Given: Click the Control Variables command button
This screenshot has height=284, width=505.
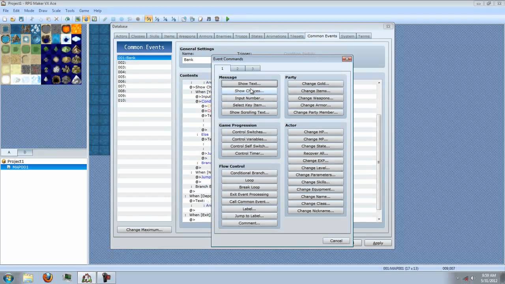Looking at the screenshot, I should pos(249,139).
